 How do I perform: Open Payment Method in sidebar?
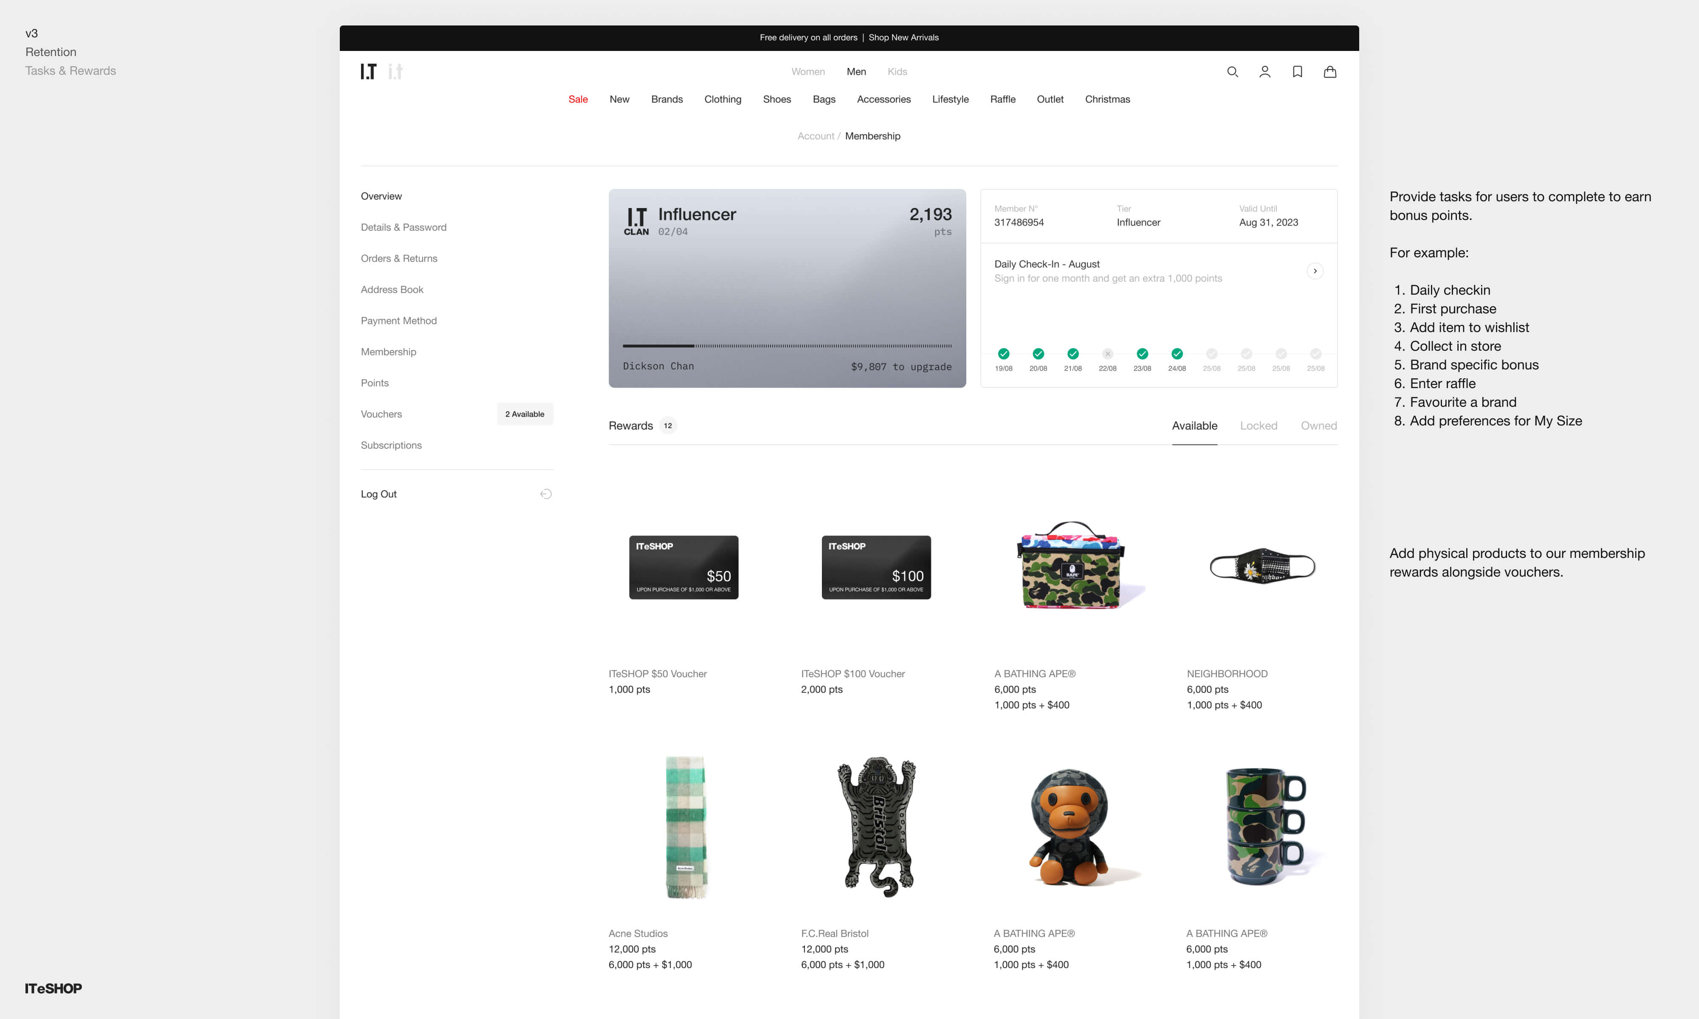pos(398,321)
